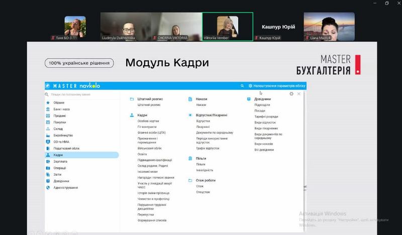Click the factory icon beside Виробництво

(48, 135)
